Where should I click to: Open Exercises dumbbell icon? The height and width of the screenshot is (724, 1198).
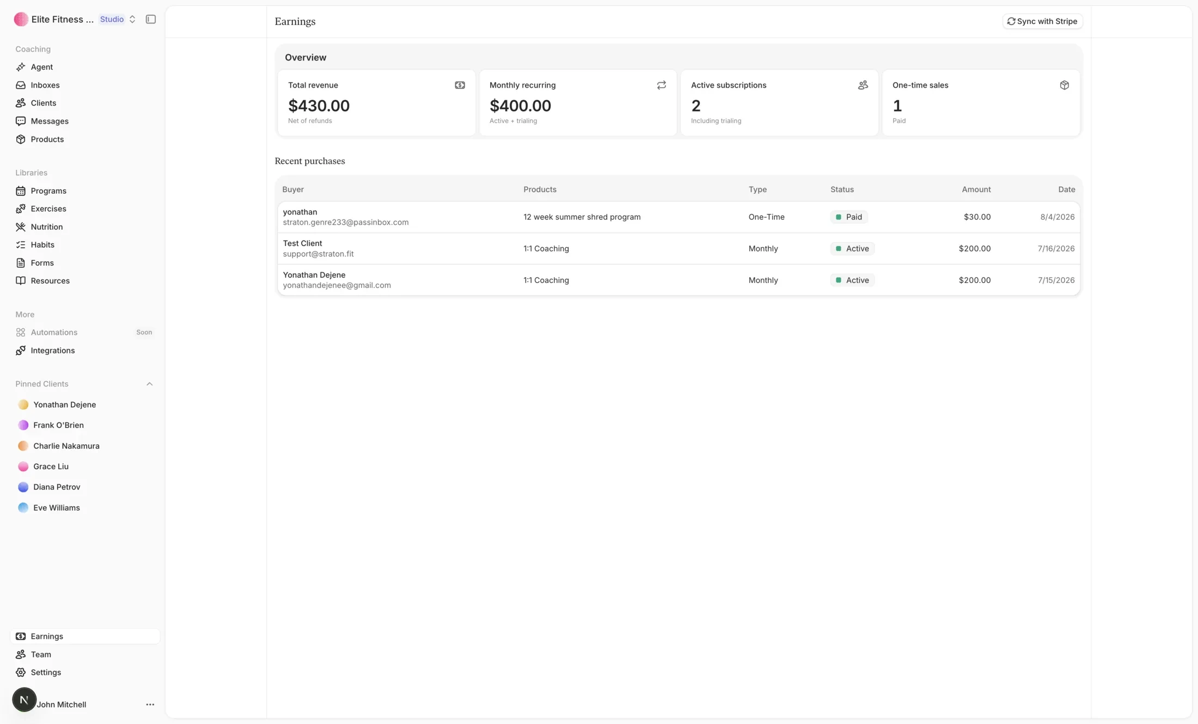pos(21,209)
